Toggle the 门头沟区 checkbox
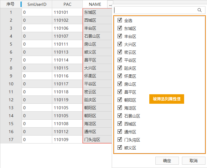This screenshot has height=168, width=207. [x=120, y=140]
